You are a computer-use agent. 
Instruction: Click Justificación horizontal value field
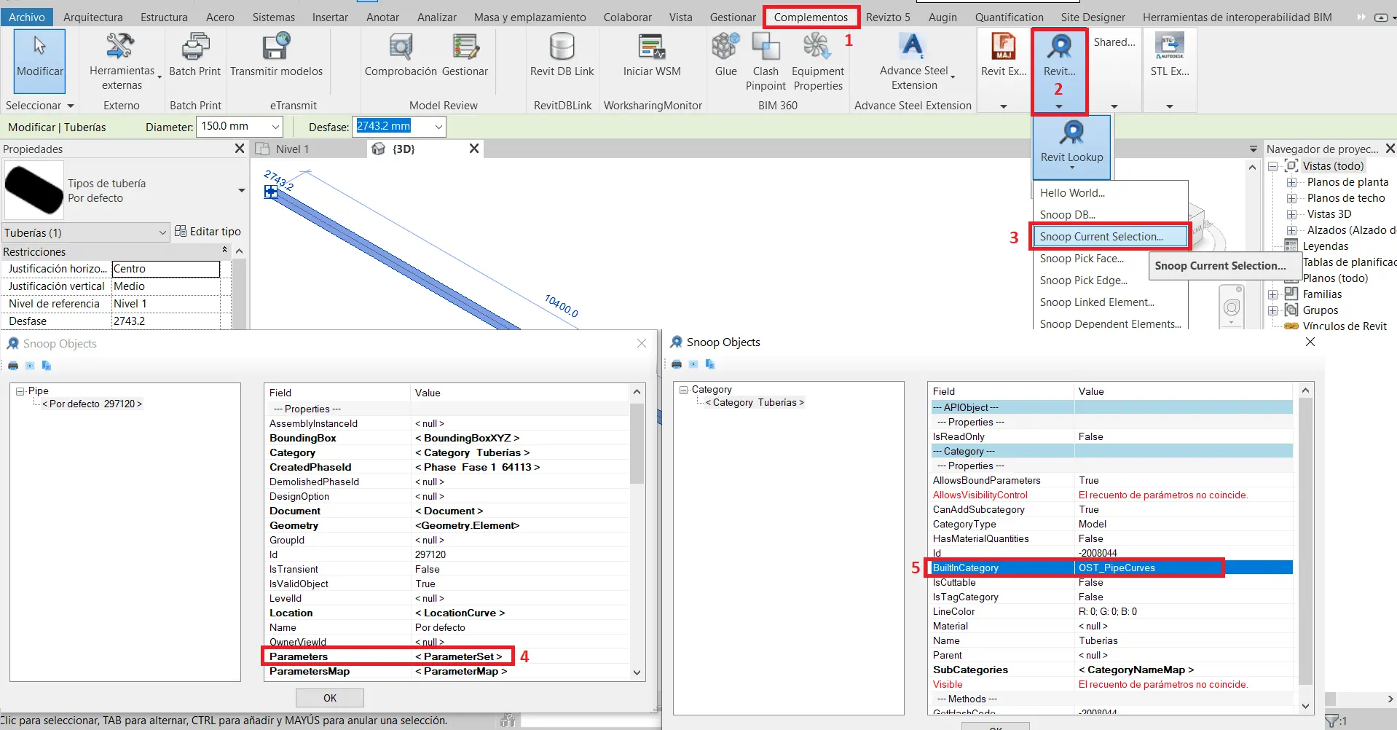click(x=165, y=269)
